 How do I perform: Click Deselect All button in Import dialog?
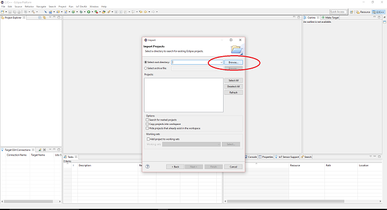[x=233, y=86]
